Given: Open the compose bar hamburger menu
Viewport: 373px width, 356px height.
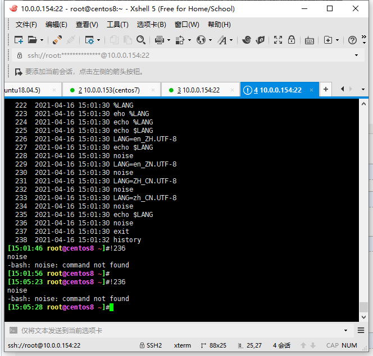Looking at the screenshot, I should (x=361, y=330).
